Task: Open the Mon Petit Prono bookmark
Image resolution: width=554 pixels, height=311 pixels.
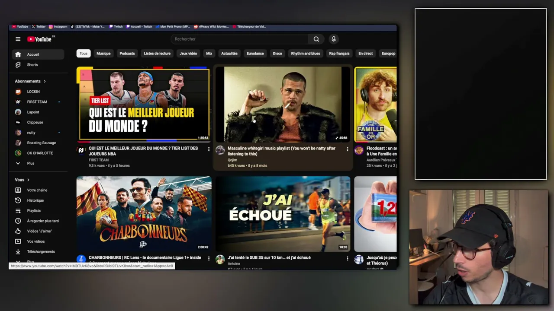Action: tap(173, 26)
